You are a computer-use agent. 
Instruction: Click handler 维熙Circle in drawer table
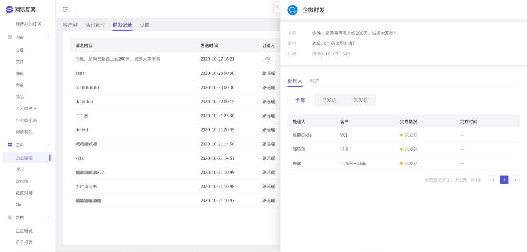click(302, 135)
